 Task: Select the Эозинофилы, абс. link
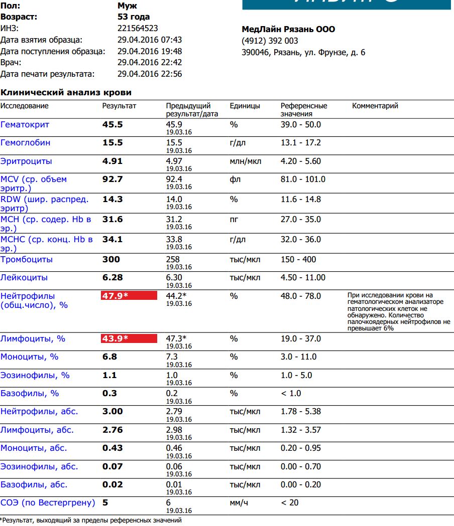click(39, 467)
